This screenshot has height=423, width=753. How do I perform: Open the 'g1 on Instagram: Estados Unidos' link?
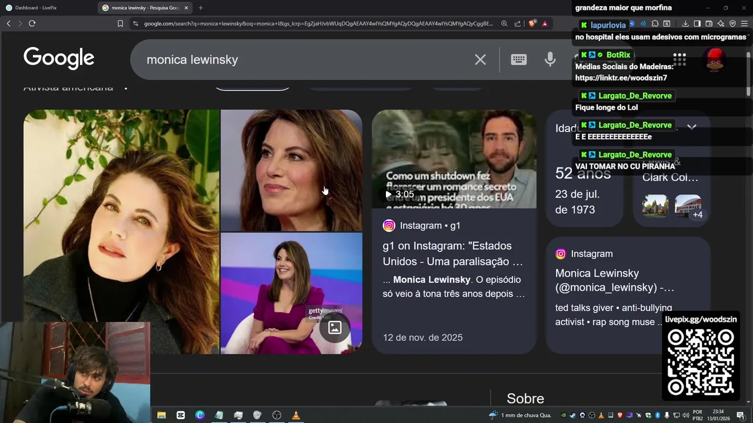click(453, 253)
